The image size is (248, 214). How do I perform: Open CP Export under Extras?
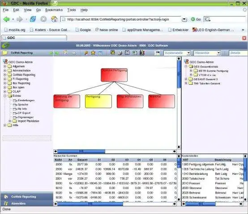[x=24, y=113]
